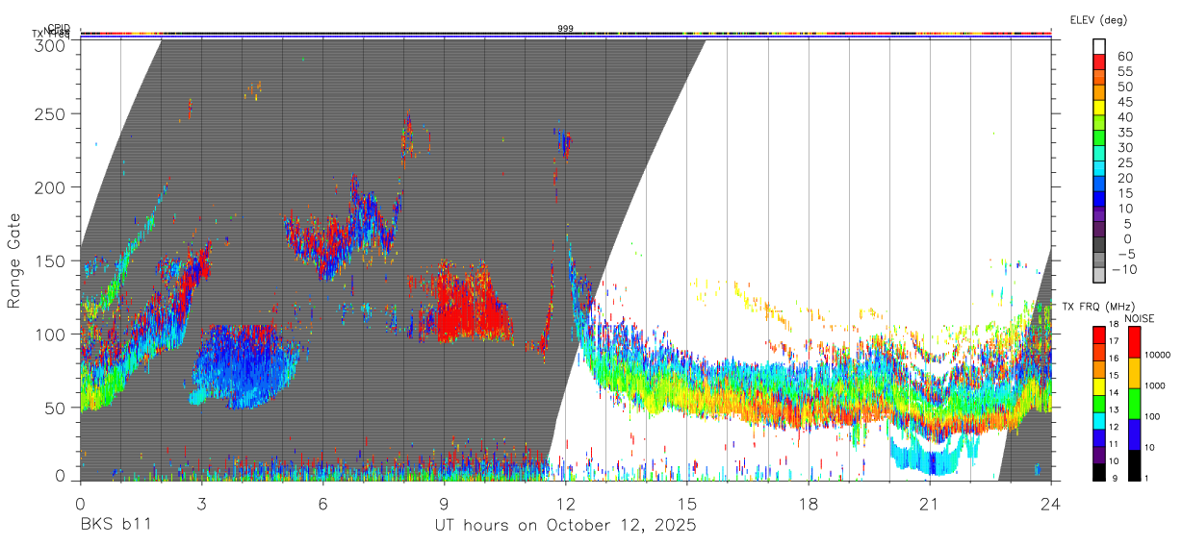Select the 16 label in TX FRQ legend
The height and width of the screenshot is (545, 1182).
tap(1112, 357)
